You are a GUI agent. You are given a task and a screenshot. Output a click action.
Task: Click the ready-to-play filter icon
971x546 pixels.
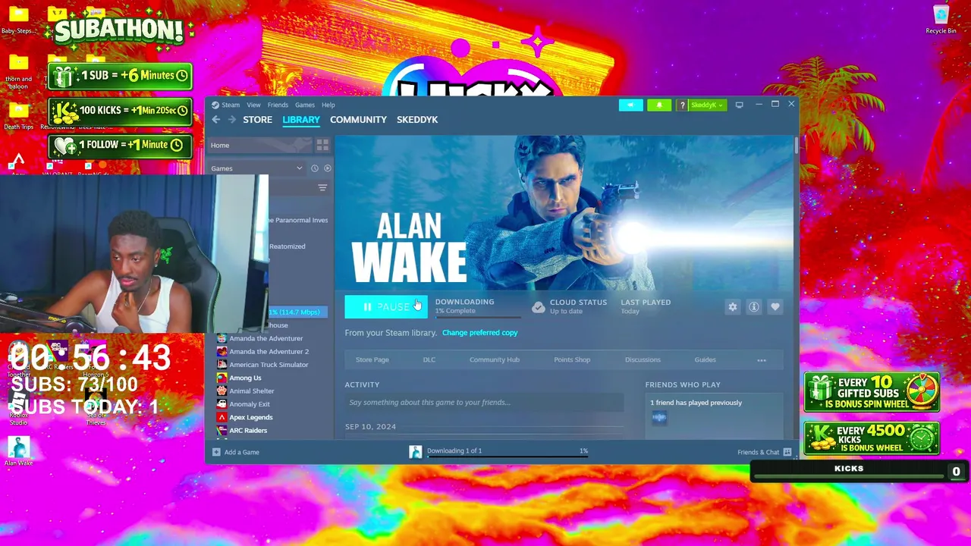click(x=328, y=168)
